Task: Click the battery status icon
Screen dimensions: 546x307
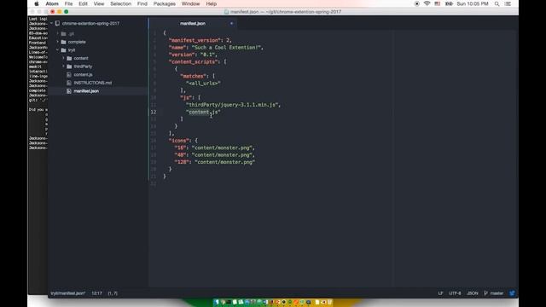Action: click(449, 3)
